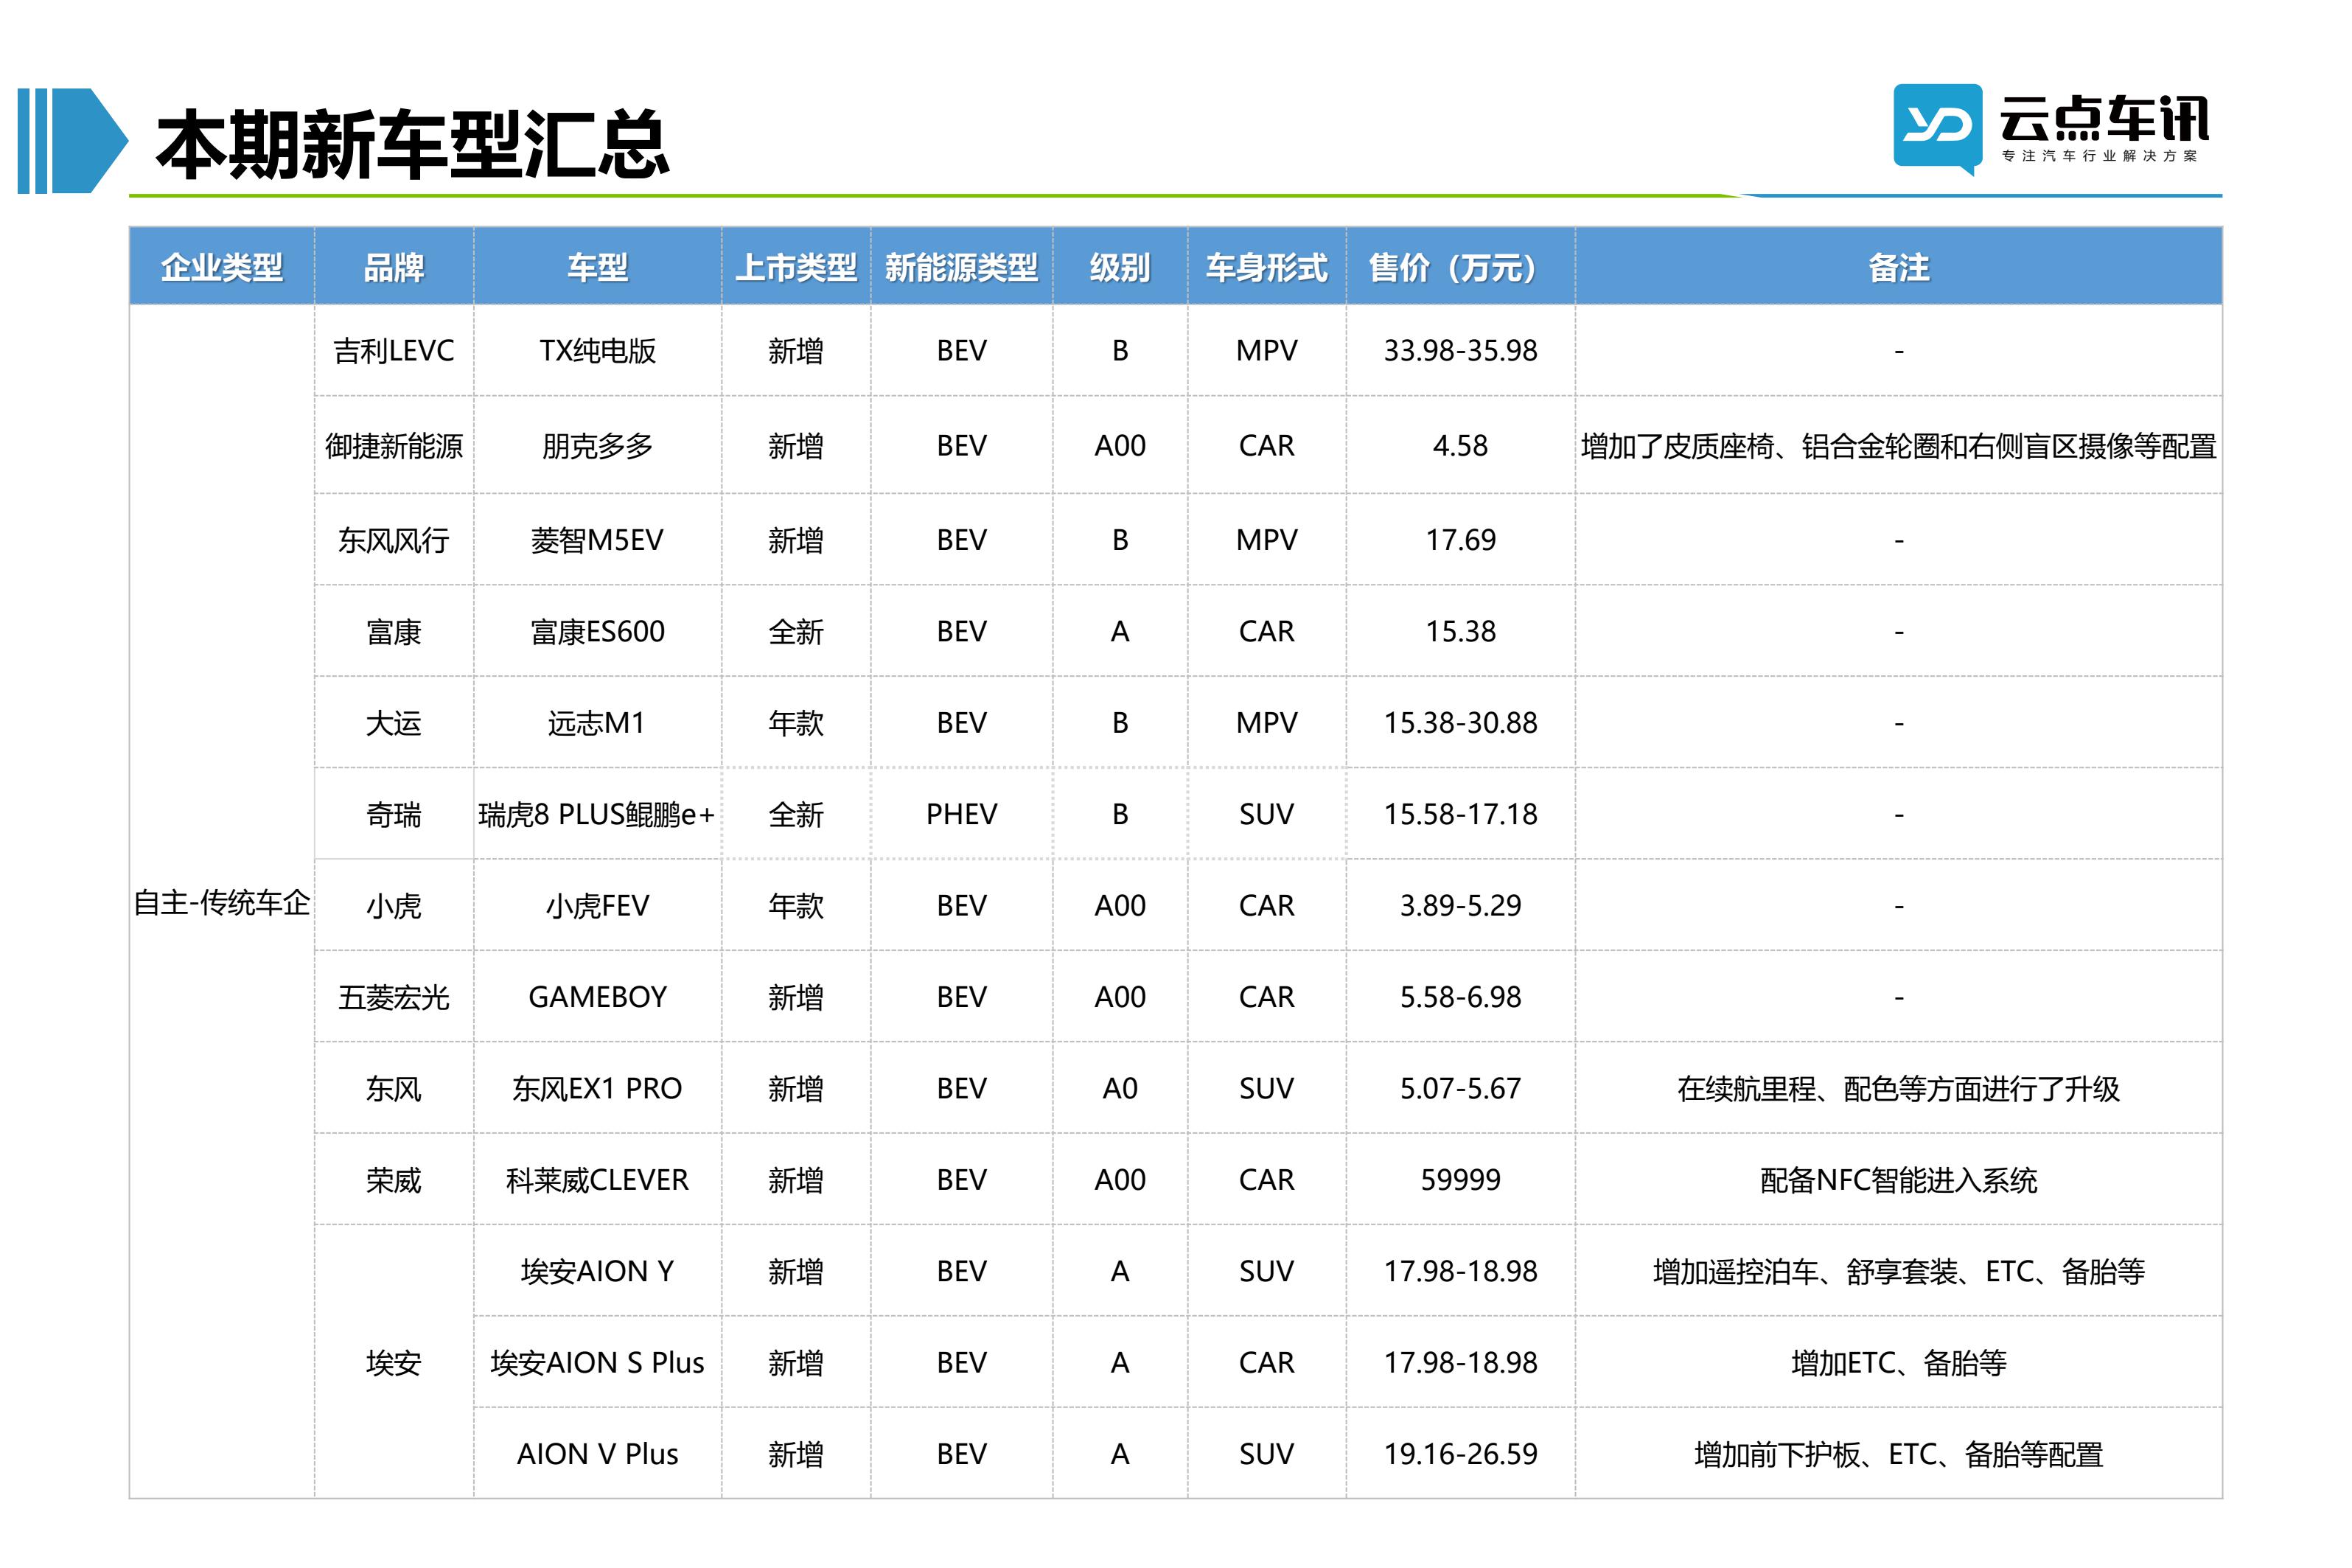Select the 瑞虎8 PLUS鲲鹏e+ model cell
This screenshot has height=1568, width=2352.
coord(598,814)
